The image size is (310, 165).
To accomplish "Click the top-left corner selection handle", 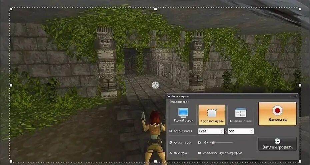I will pos(11,9).
